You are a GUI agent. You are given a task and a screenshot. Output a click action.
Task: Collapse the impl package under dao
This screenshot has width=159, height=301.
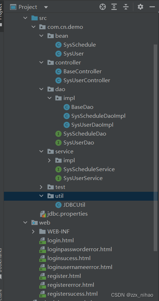[50, 98]
